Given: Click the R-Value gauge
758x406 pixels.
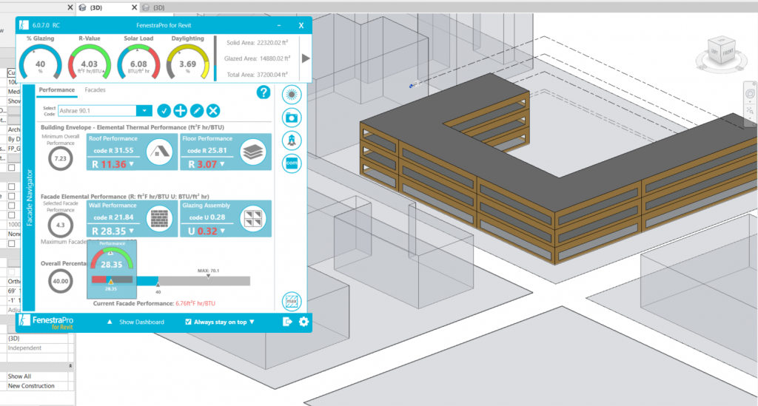Looking at the screenshot, I should [x=90, y=63].
